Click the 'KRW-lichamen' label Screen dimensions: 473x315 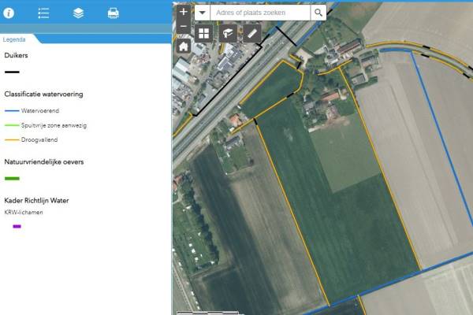point(24,212)
